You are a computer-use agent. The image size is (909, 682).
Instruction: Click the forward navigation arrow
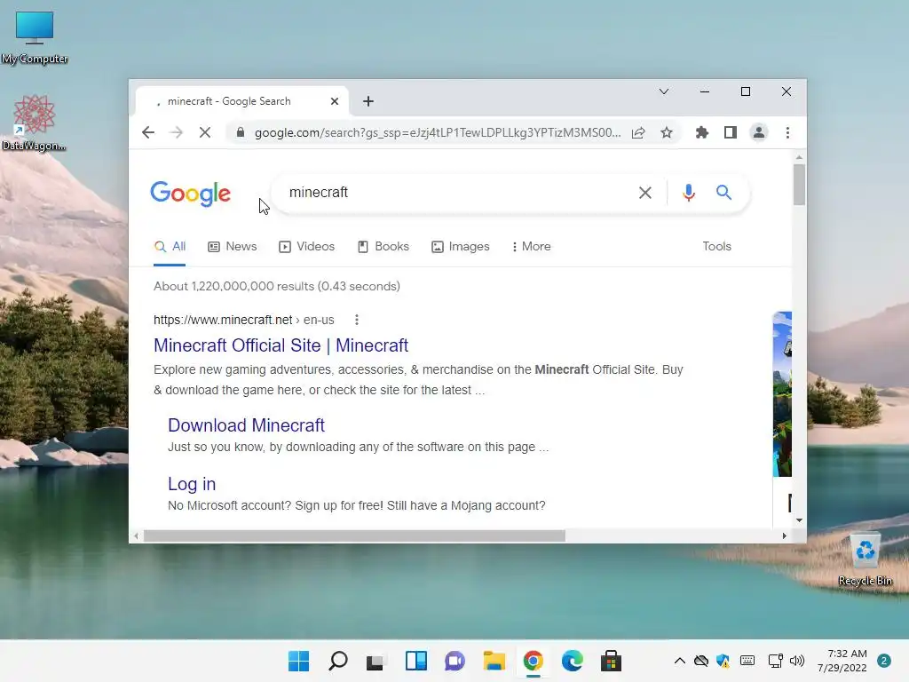tap(177, 133)
